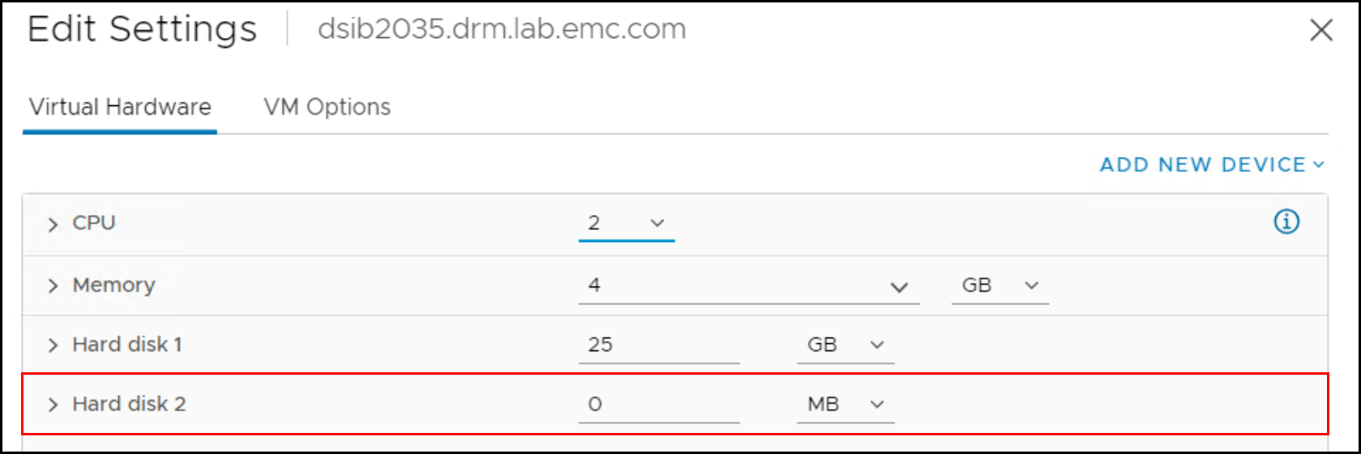Click the Hard disk 2 size field
This screenshot has width=1361, height=454.
click(x=658, y=404)
